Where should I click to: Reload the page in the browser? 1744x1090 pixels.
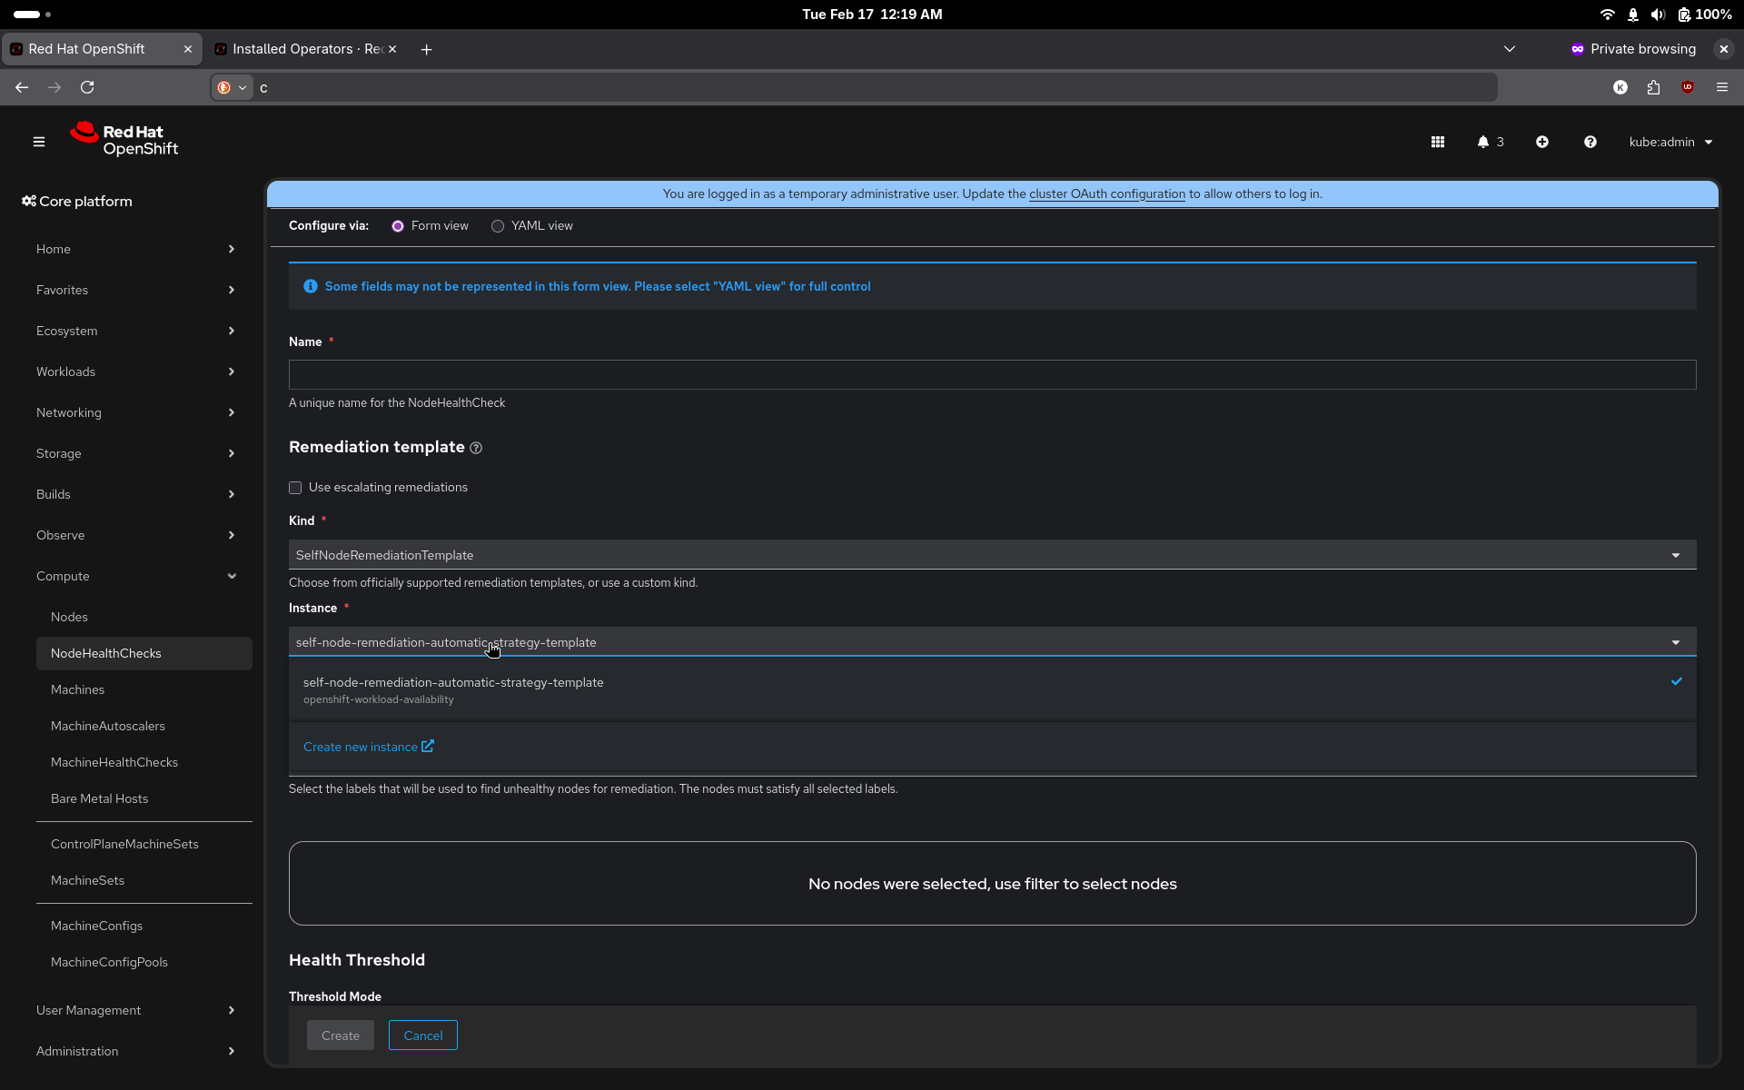(87, 87)
